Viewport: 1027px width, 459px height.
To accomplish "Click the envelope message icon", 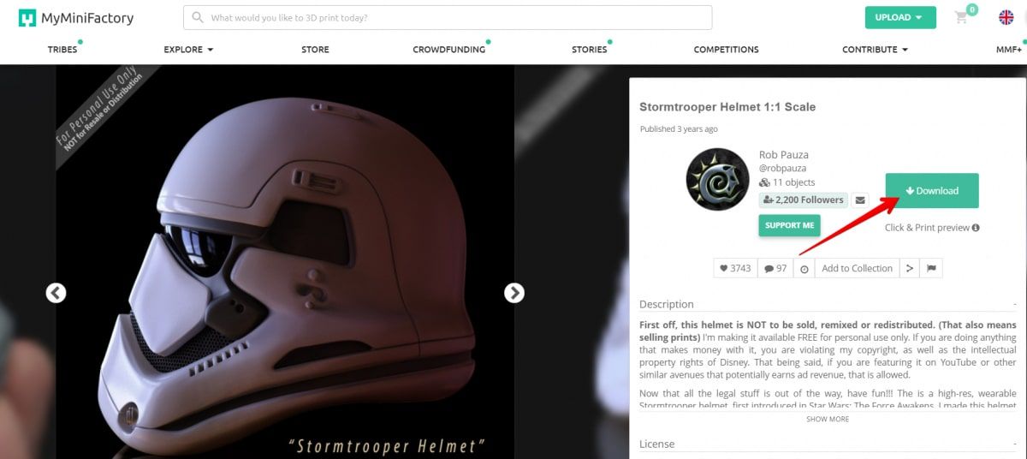I will 860,200.
